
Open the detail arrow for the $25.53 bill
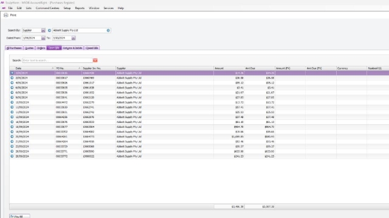(x=12, y=112)
